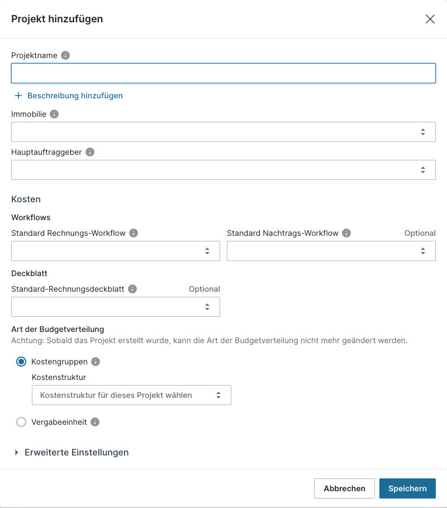Open the Standard-Rechnungsdeckblatt dropdown
The width and height of the screenshot is (447, 508).
tap(116, 307)
